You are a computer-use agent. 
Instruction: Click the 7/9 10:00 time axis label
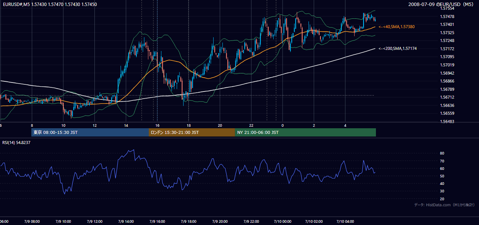pyautogui.click(x=63, y=221)
